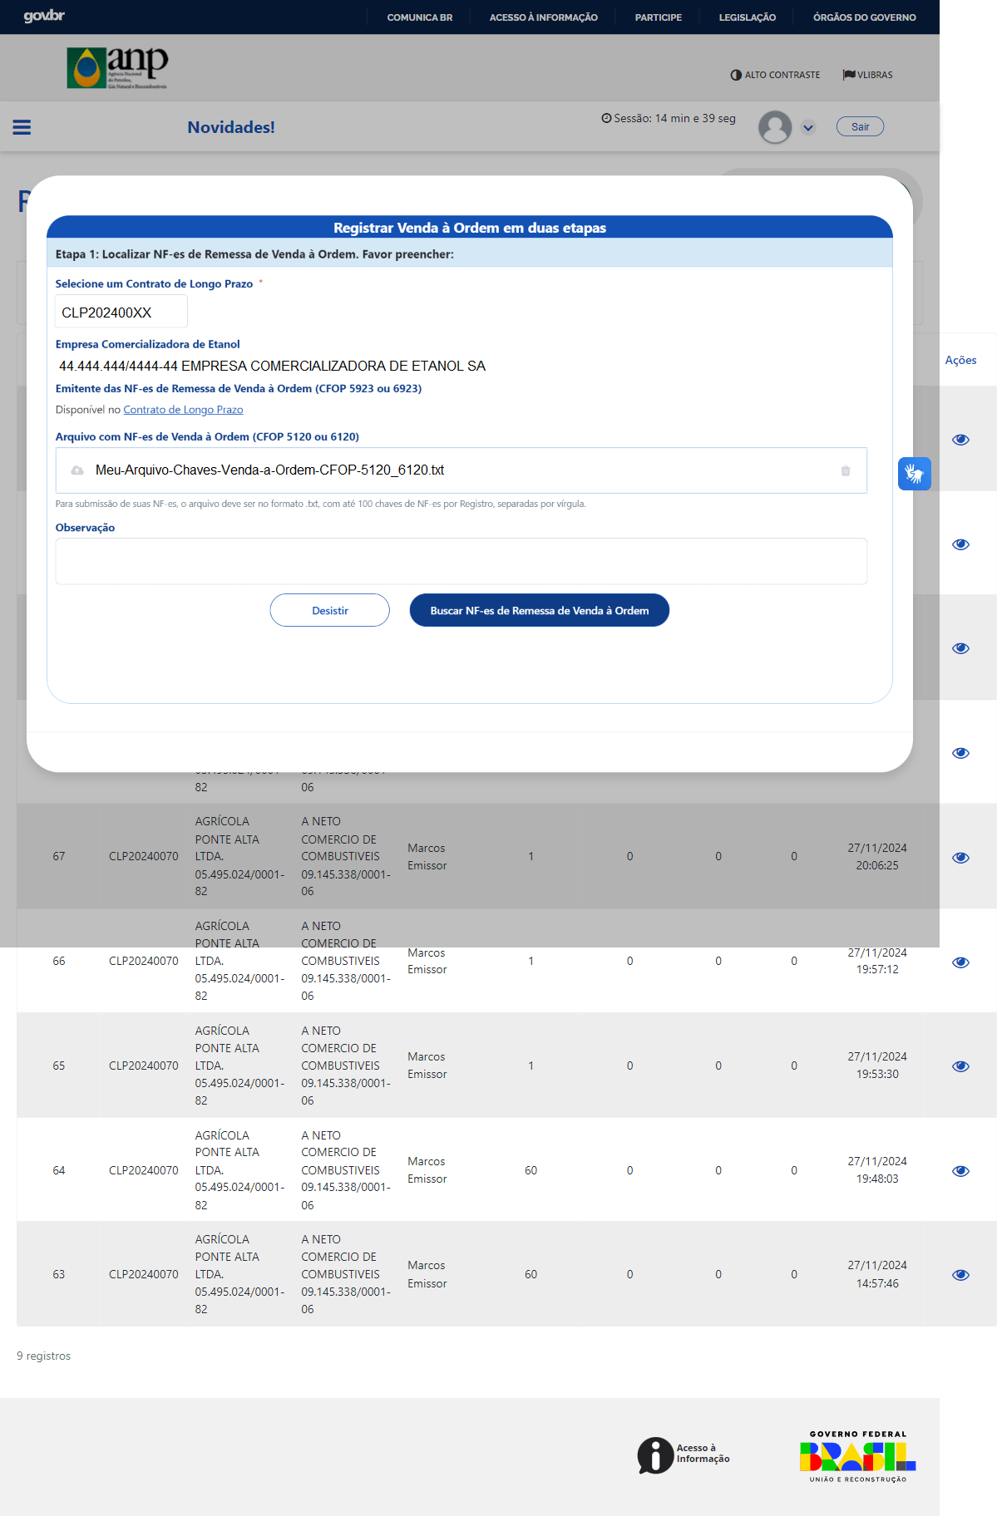This screenshot has width=997, height=1516.
Task: Click the Governo Federal Brasil logo
Action: coord(858,1456)
